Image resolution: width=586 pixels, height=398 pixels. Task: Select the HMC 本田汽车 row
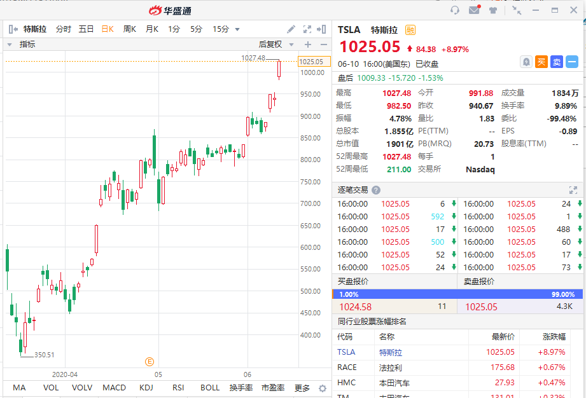[451, 383]
